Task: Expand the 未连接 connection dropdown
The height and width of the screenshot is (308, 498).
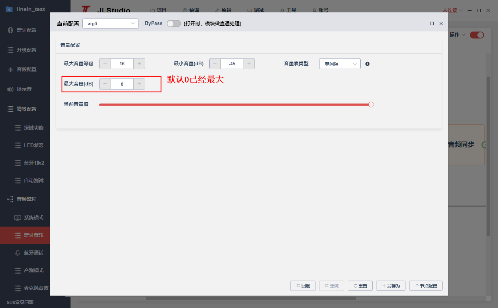Action: coord(452,10)
